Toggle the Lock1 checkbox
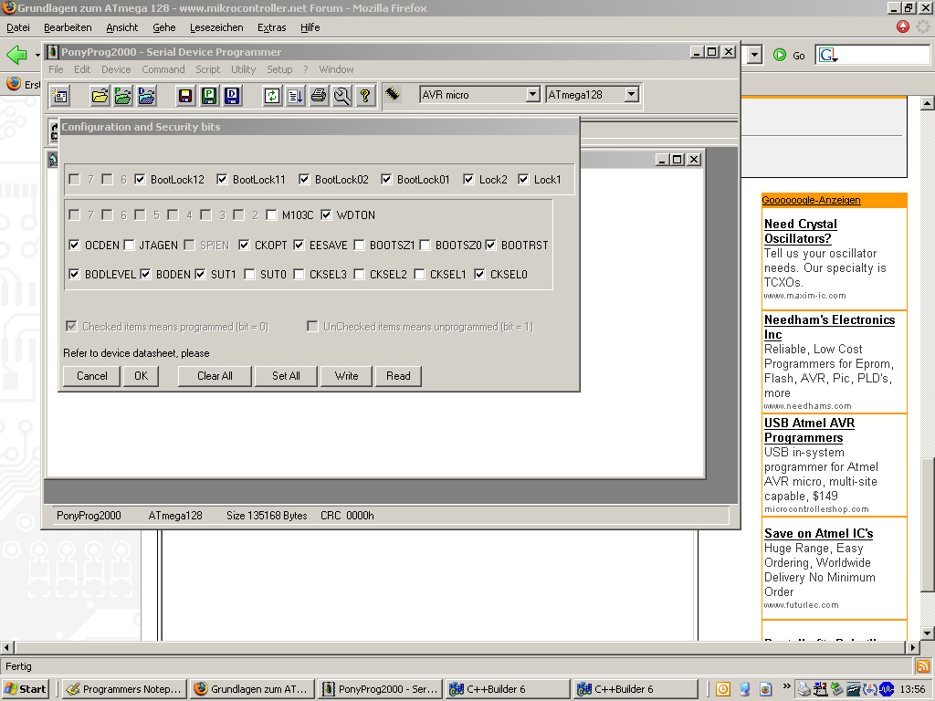 [x=523, y=180]
